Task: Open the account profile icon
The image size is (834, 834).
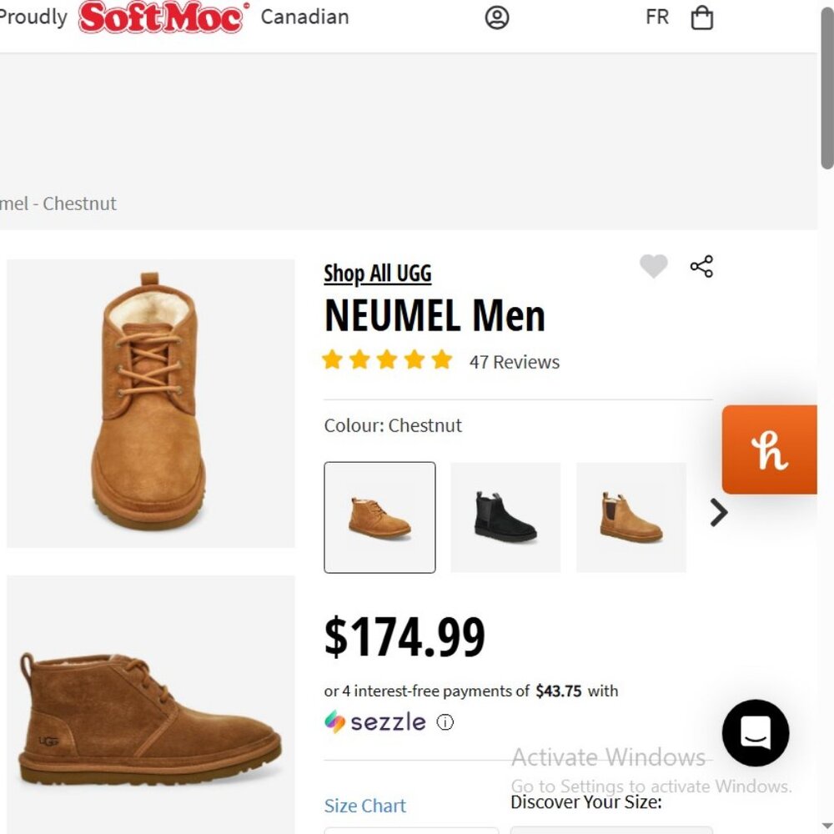Action: click(x=496, y=18)
